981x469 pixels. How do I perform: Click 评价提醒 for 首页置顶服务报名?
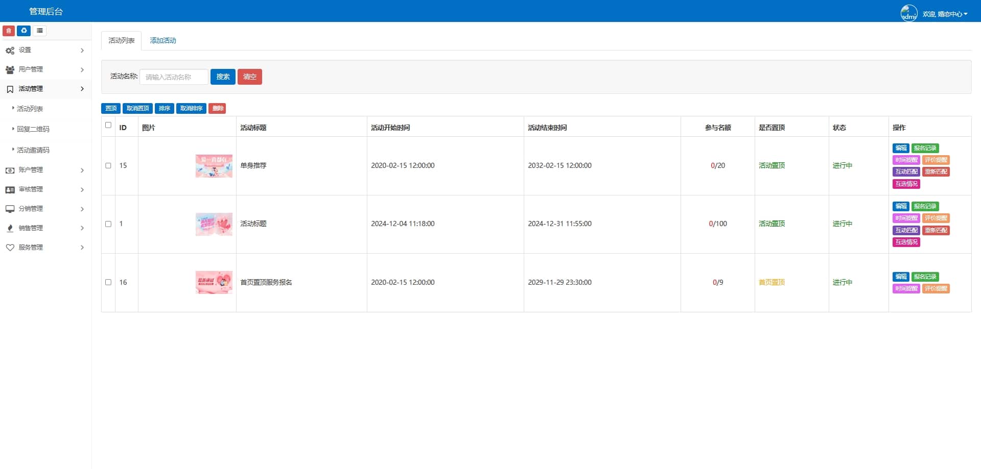936,288
